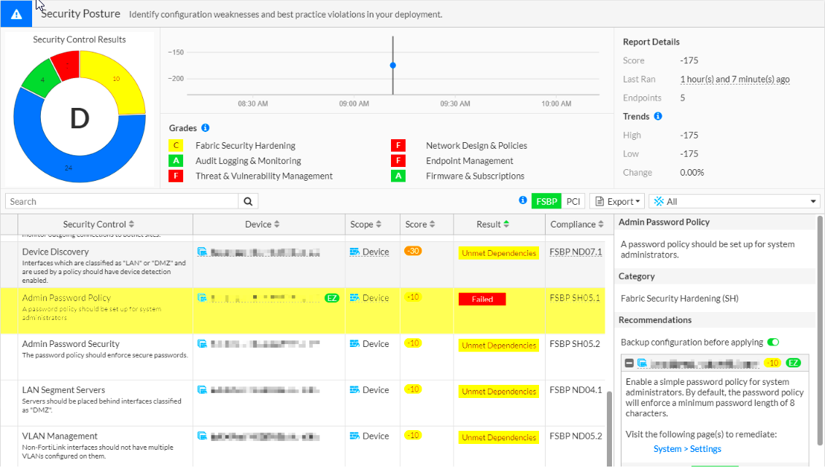Viewport: 825px width, 468px height.
Task: Click the Security Posture alert icon
Action: [15, 13]
